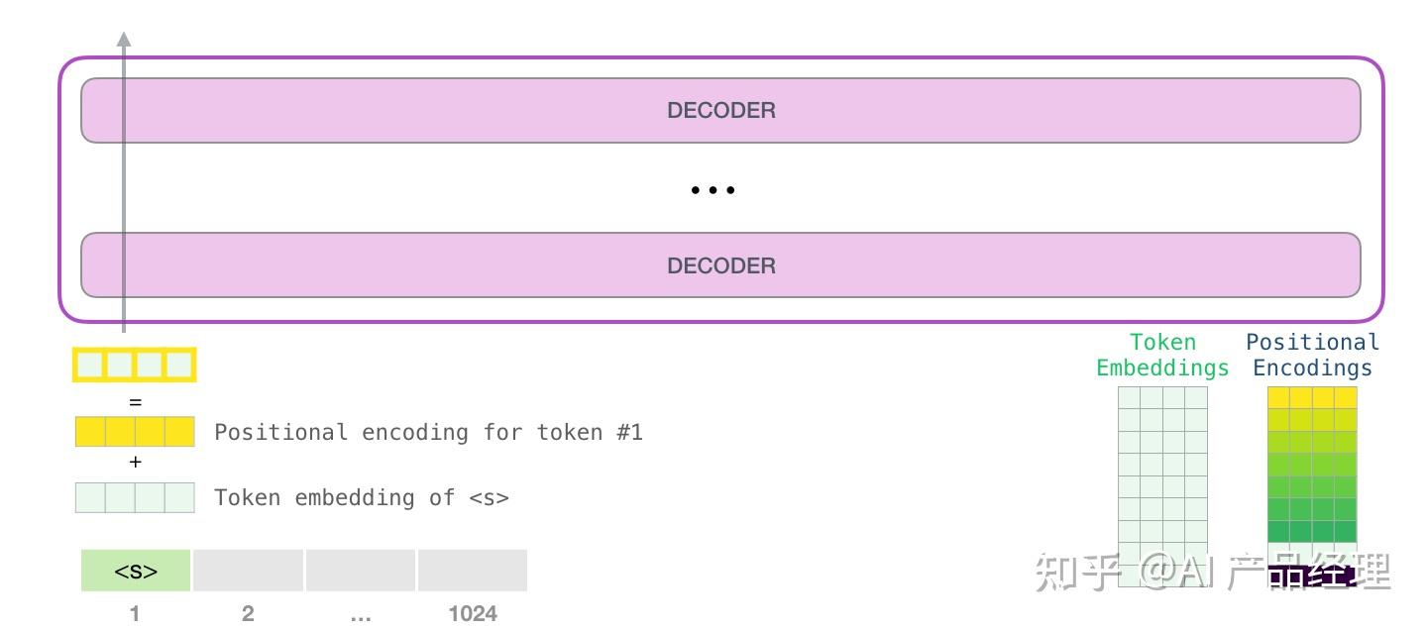Select the empty token slot numbered 1024
1427x630 pixels.
tap(473, 571)
